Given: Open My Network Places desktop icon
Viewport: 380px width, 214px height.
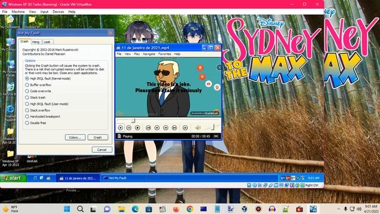Looking at the screenshot, I should [x=9, y=68].
